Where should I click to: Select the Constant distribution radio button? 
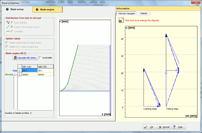(12, 31)
